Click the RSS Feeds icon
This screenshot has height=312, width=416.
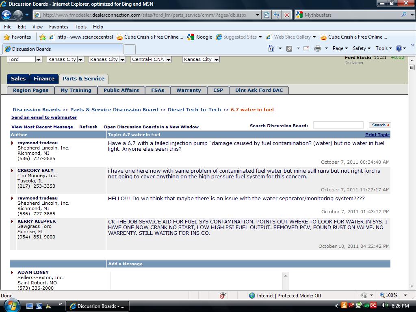tap(289, 48)
